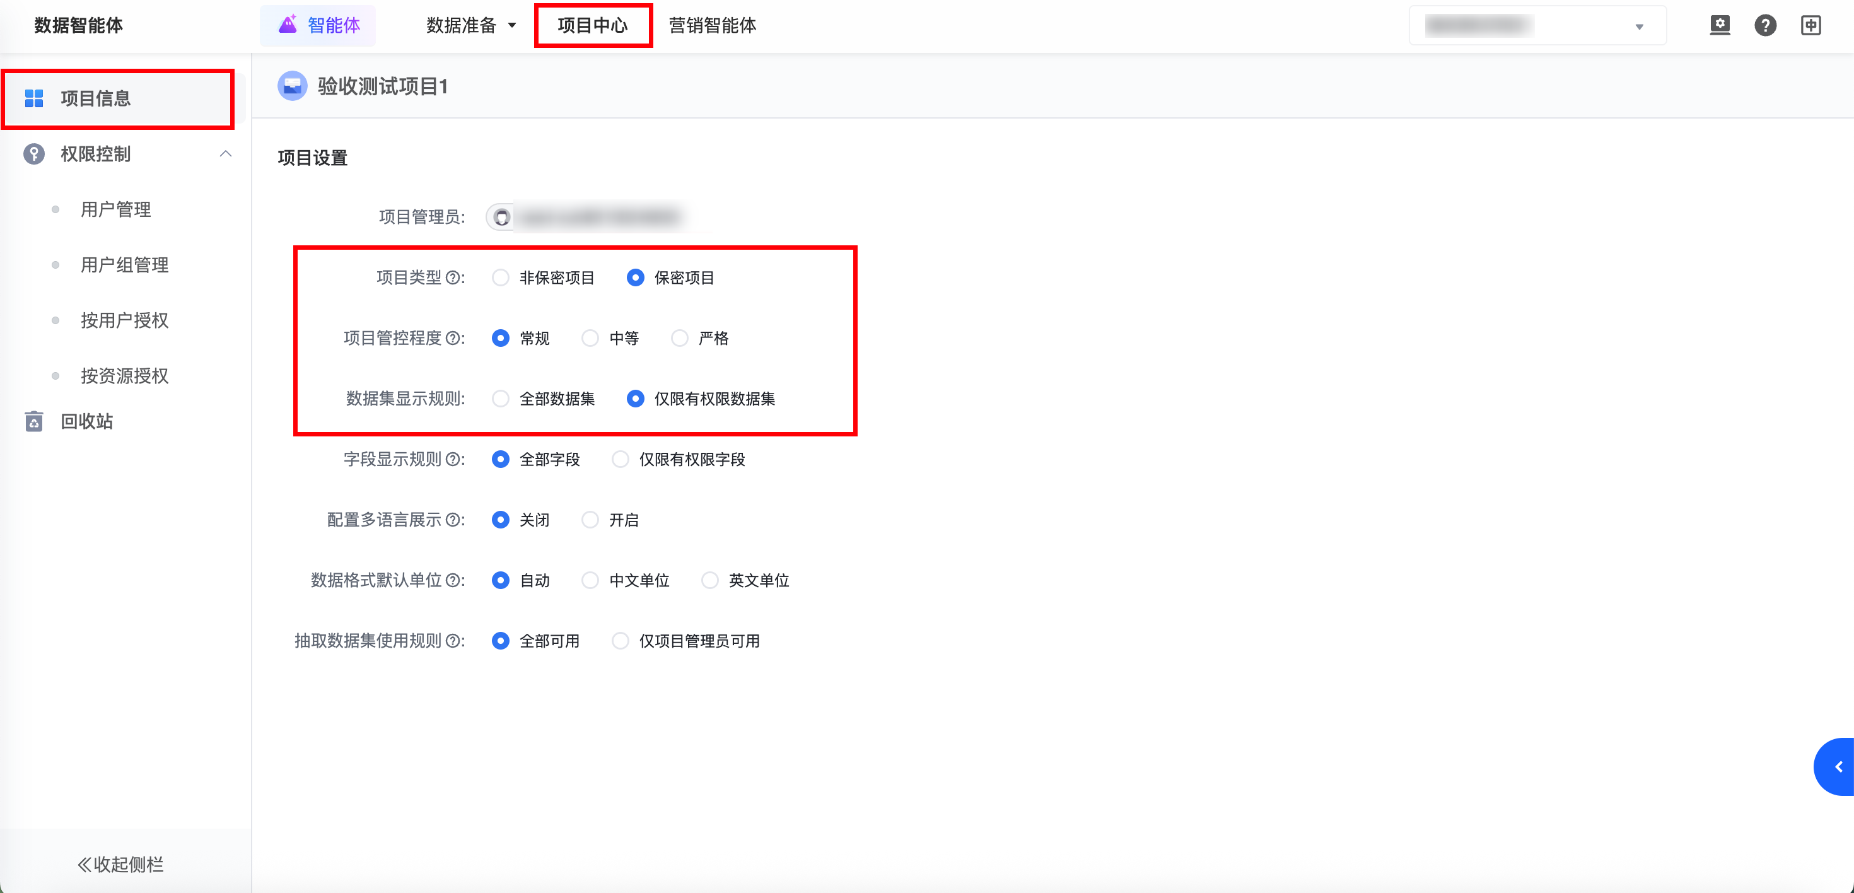
Task: Click the project avatar icon beside 验收测试项目1
Action: 292,86
